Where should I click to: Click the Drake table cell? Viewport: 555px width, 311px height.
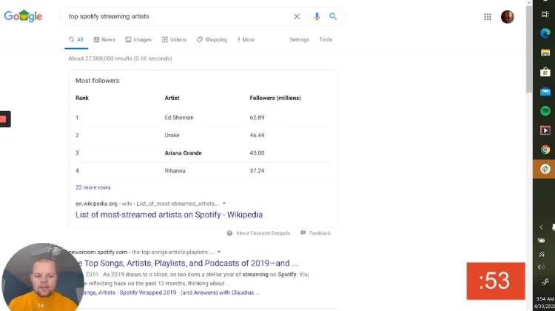pyautogui.click(x=172, y=136)
